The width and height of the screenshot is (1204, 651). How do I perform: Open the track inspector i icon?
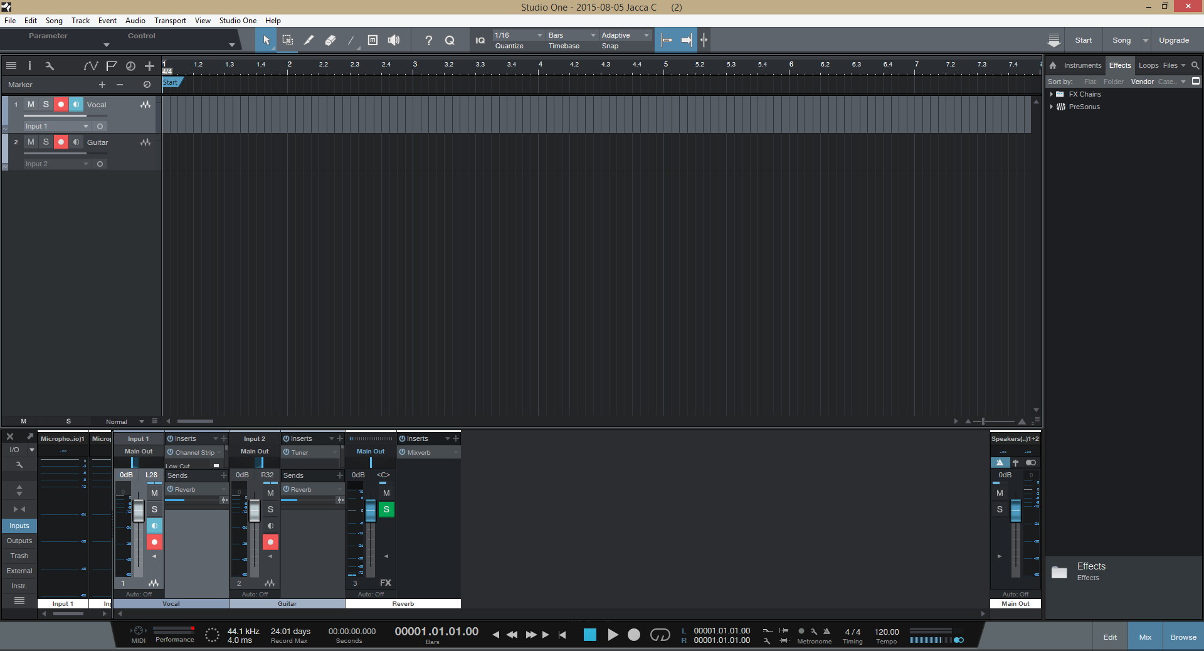point(29,65)
